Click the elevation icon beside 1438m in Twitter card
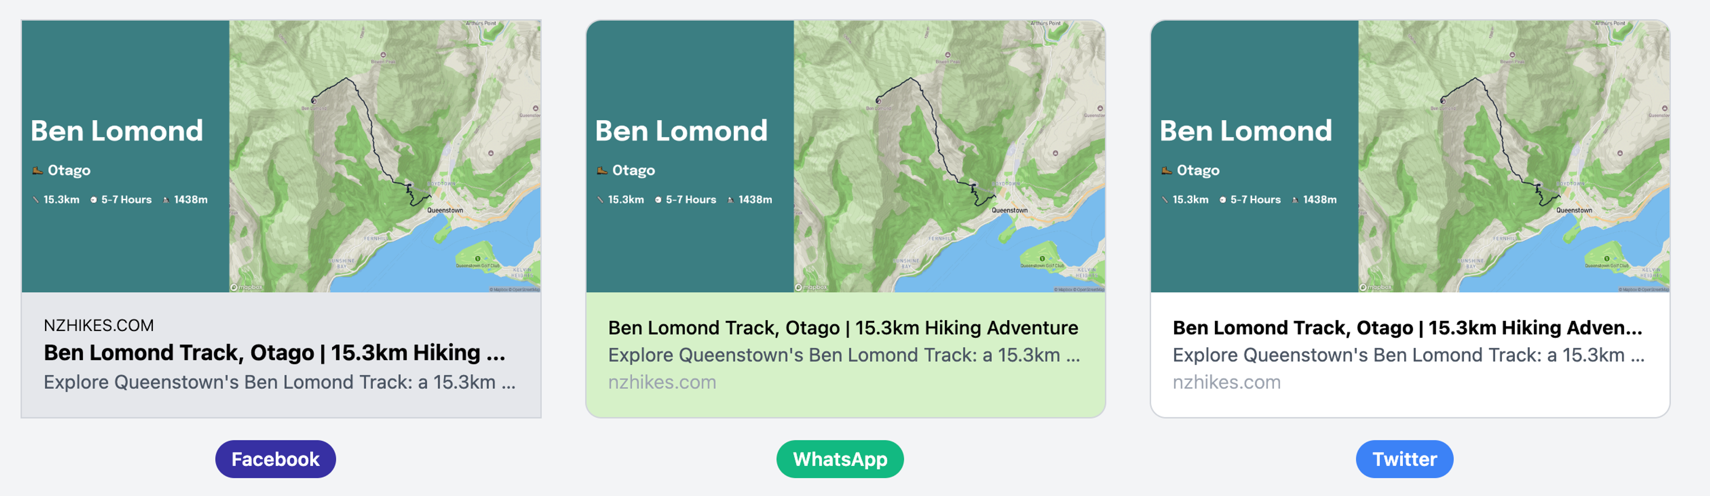The image size is (1710, 496). point(1295,200)
